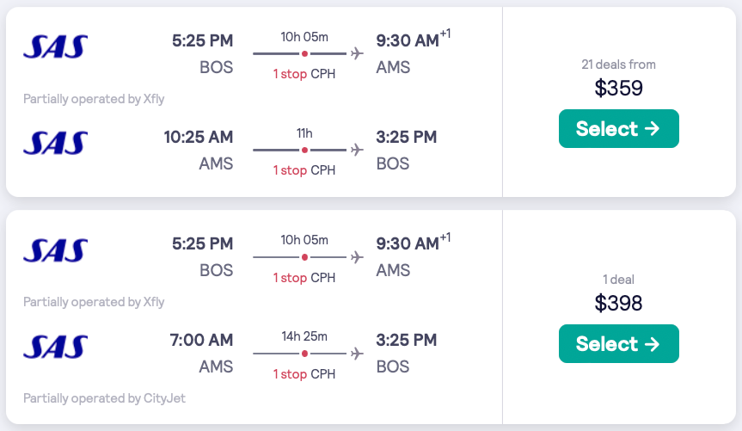Click the SAS logo on the $398 outbound flight
The width and height of the screenshot is (742, 431).
click(x=56, y=249)
